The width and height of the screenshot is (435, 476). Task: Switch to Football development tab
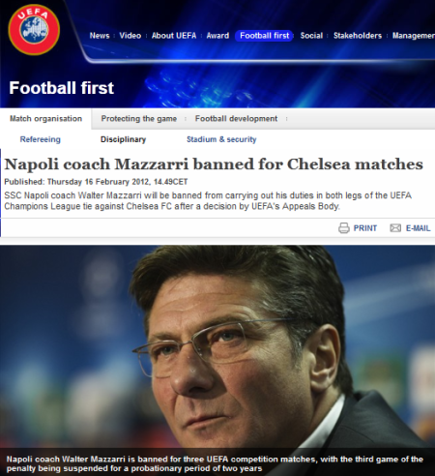point(236,119)
